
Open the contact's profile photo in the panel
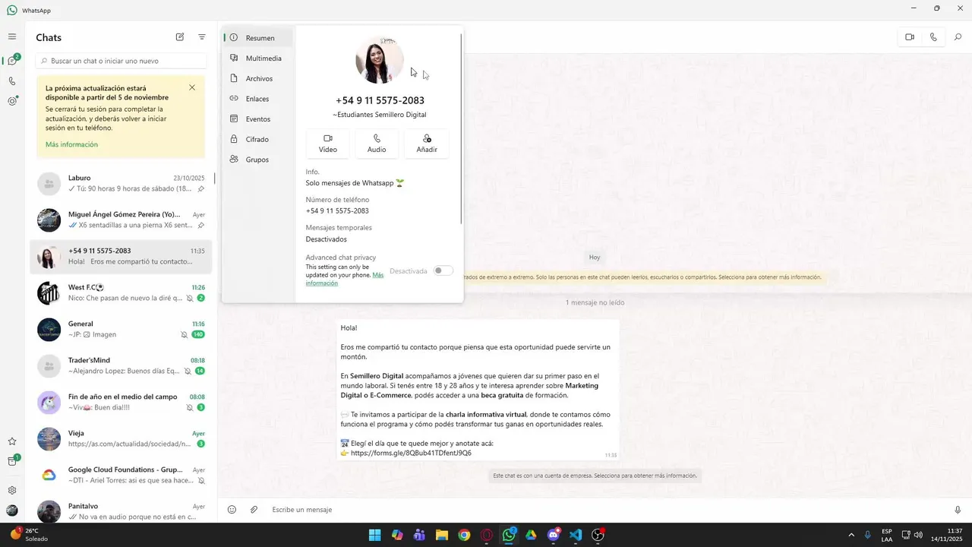click(380, 60)
